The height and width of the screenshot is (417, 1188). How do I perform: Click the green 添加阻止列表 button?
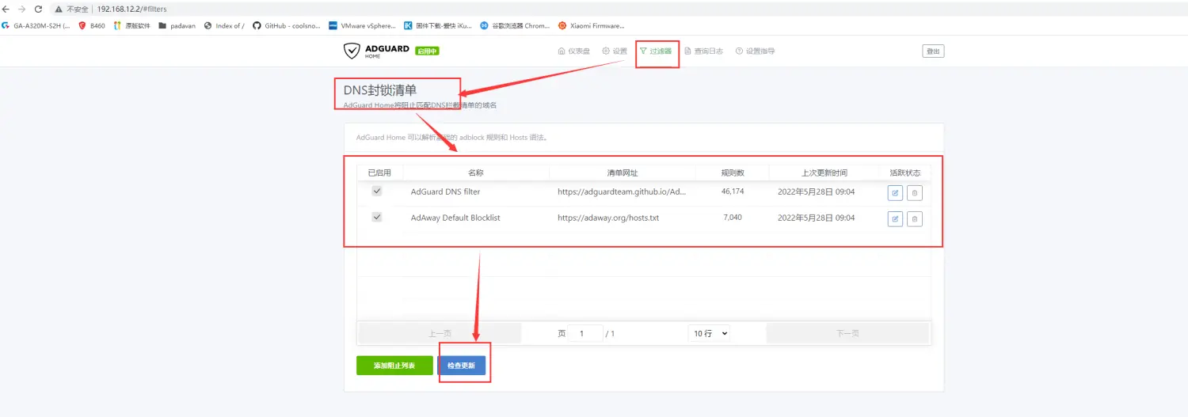click(394, 366)
